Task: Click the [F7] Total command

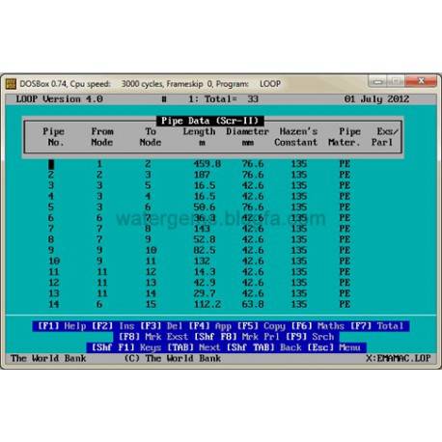Action: click(376, 326)
